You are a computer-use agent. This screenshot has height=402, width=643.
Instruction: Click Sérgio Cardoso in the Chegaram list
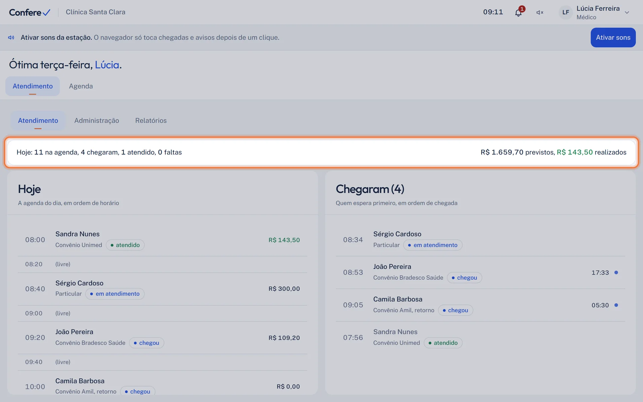[x=480, y=240]
